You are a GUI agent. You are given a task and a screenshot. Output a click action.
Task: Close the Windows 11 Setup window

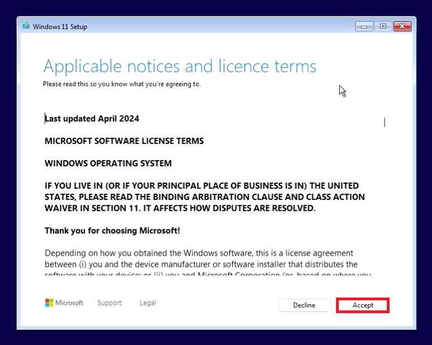click(x=402, y=26)
